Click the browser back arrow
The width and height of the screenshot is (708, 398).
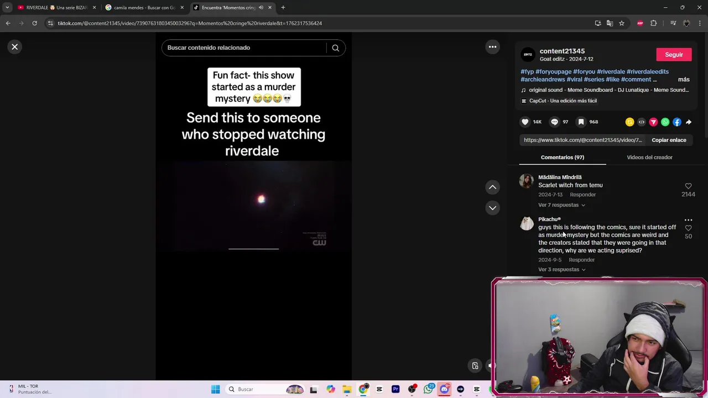pyautogui.click(x=8, y=23)
